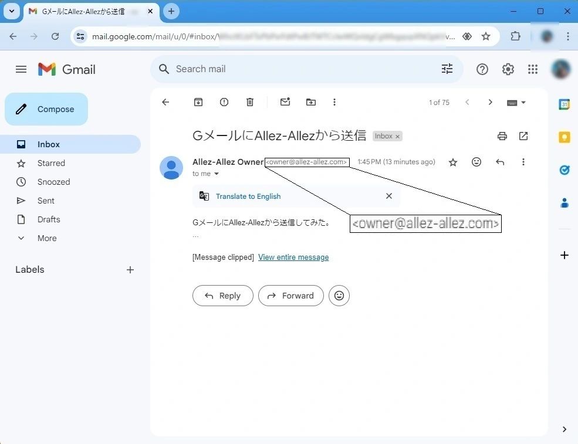578x444 pixels.
Task: Delete the email with trash icon
Action: point(250,102)
